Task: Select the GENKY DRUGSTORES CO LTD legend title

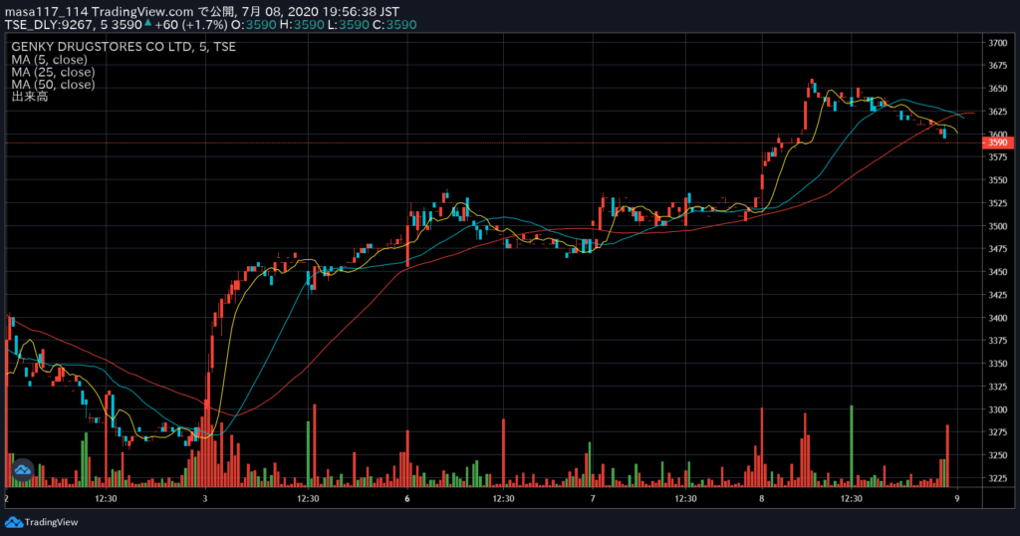Action: pyautogui.click(x=124, y=47)
